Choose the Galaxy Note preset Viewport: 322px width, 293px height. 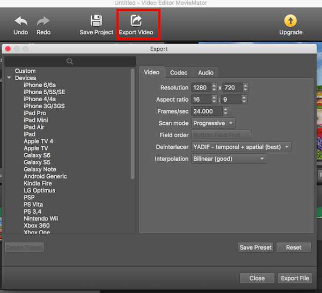click(40, 169)
